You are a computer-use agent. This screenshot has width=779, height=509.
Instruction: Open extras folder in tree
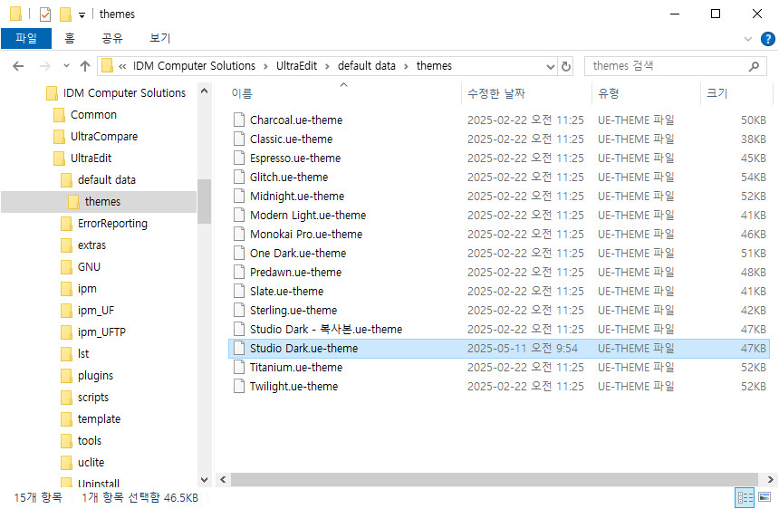point(91,245)
